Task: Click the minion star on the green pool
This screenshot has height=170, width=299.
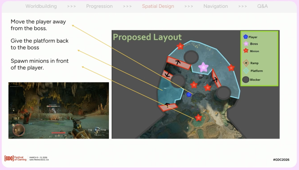Action: point(198,118)
